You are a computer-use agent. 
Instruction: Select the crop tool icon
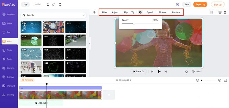(133, 12)
